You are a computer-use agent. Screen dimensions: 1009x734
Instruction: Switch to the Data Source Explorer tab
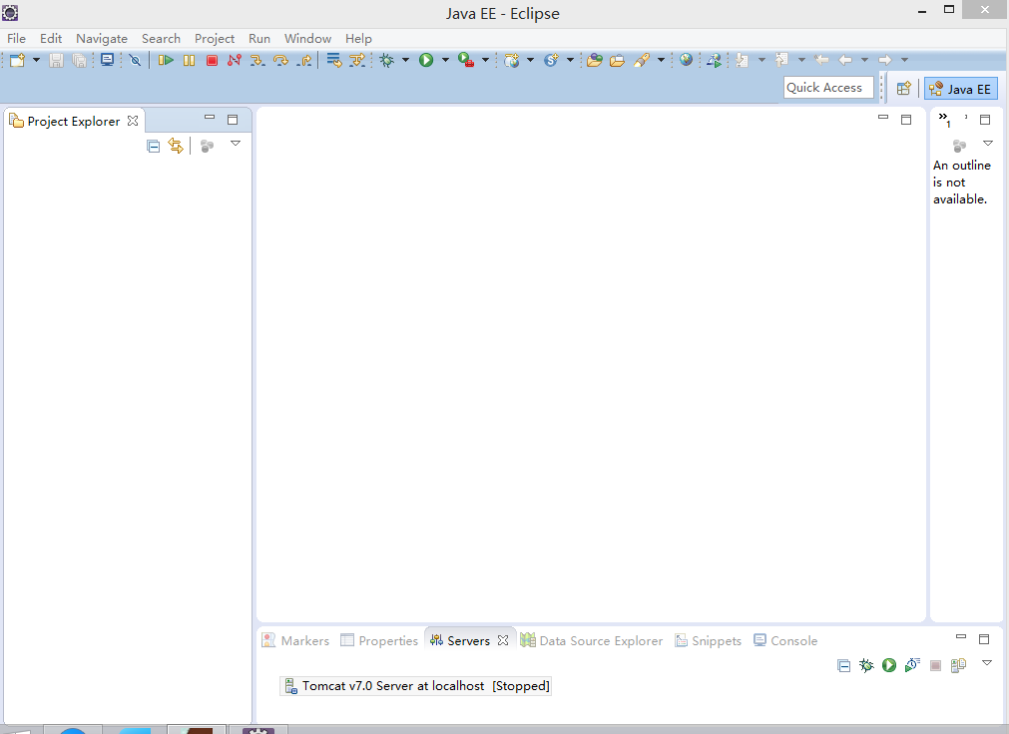tap(592, 640)
